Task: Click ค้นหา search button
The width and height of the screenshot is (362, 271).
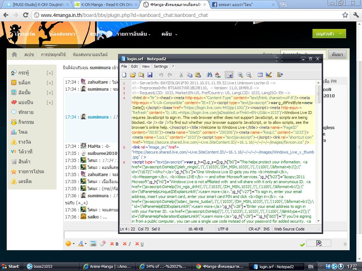Action: [337, 55]
